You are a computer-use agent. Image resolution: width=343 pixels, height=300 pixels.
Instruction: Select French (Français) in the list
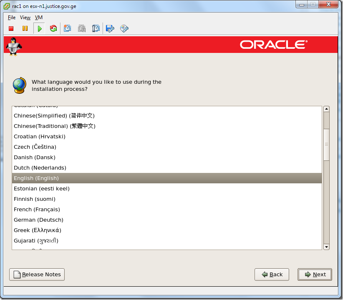[39, 209]
